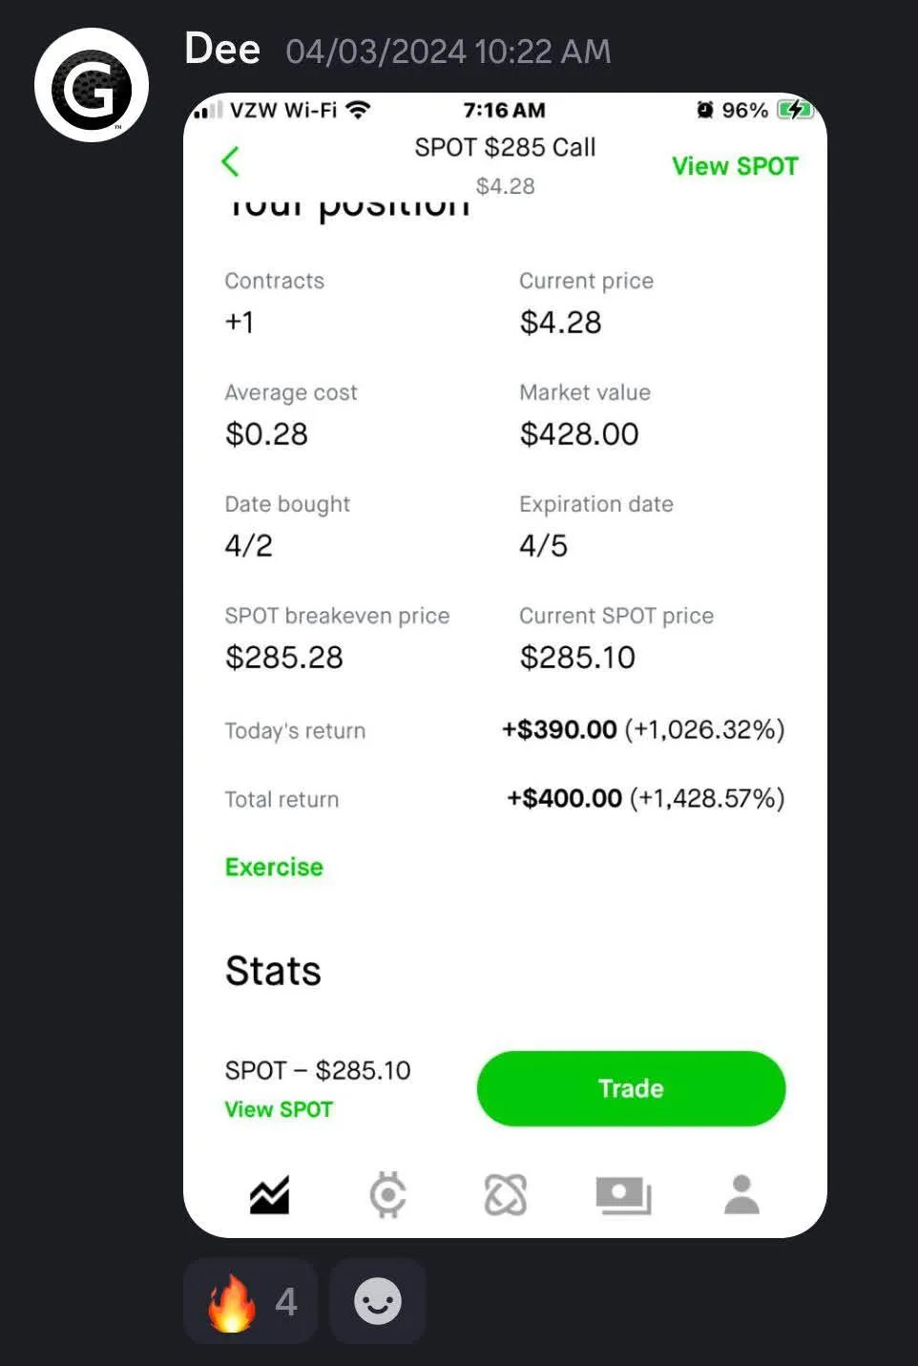Click the message timestamp 04/03/2024 10:22 AM
Viewport: 918px width, 1366px height.
(x=449, y=52)
